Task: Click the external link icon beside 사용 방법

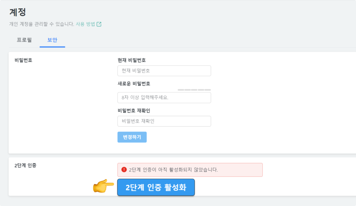Action: pyautogui.click(x=99, y=24)
